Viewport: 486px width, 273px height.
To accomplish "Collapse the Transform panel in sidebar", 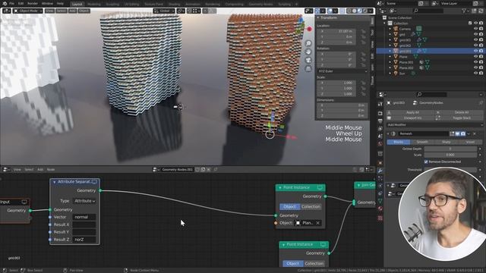I will 318,17.
